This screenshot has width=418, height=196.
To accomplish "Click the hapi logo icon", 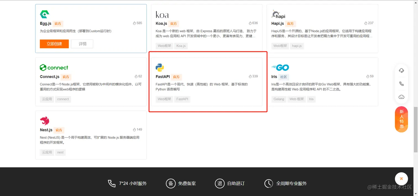I will point(278,14).
